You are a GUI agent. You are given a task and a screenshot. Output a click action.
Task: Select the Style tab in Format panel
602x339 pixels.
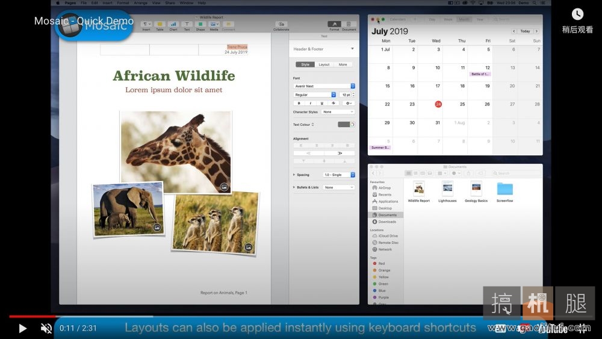305,64
